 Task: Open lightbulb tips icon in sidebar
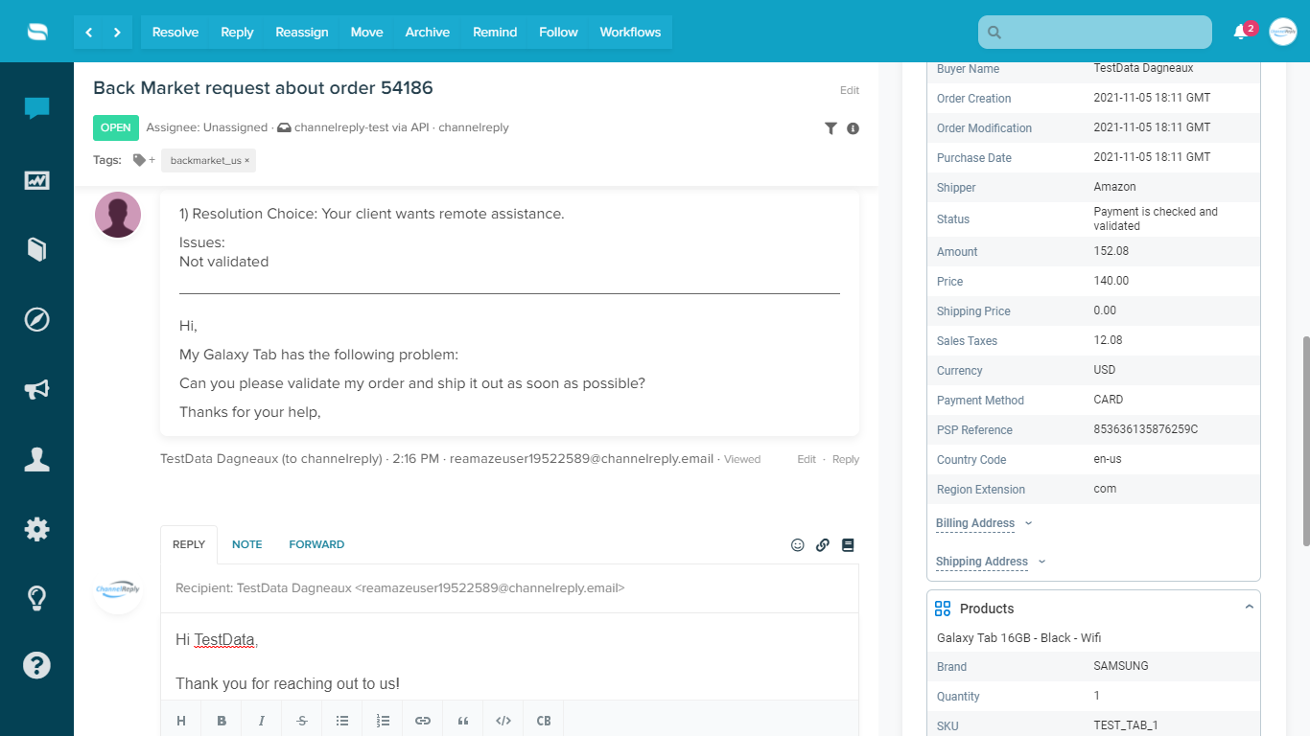coord(36,599)
